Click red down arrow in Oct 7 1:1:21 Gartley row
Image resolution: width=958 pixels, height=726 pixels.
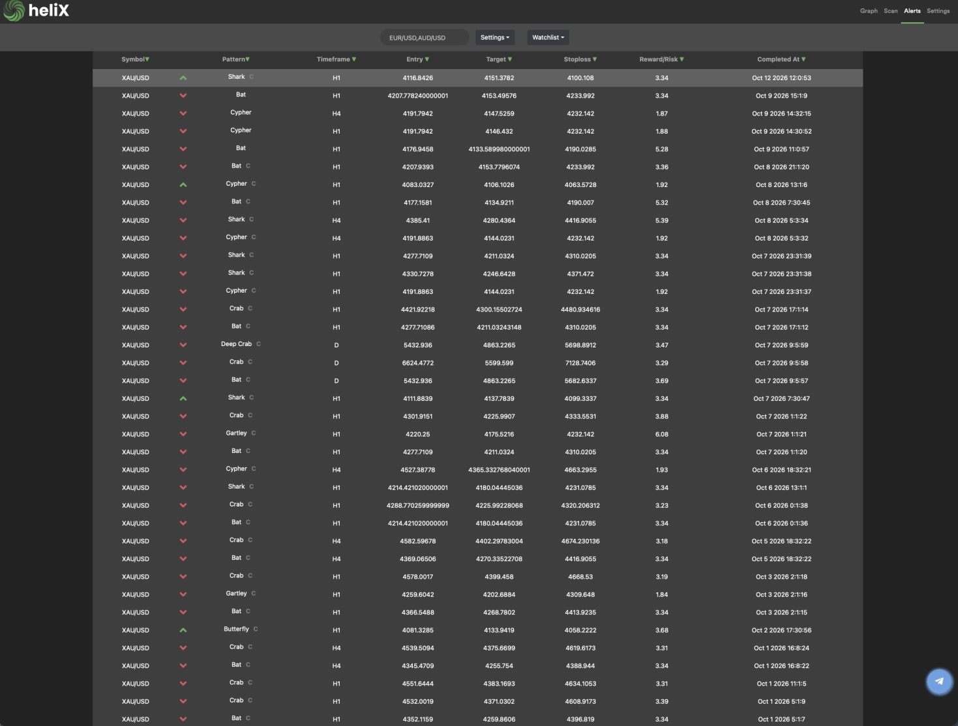pyautogui.click(x=183, y=434)
